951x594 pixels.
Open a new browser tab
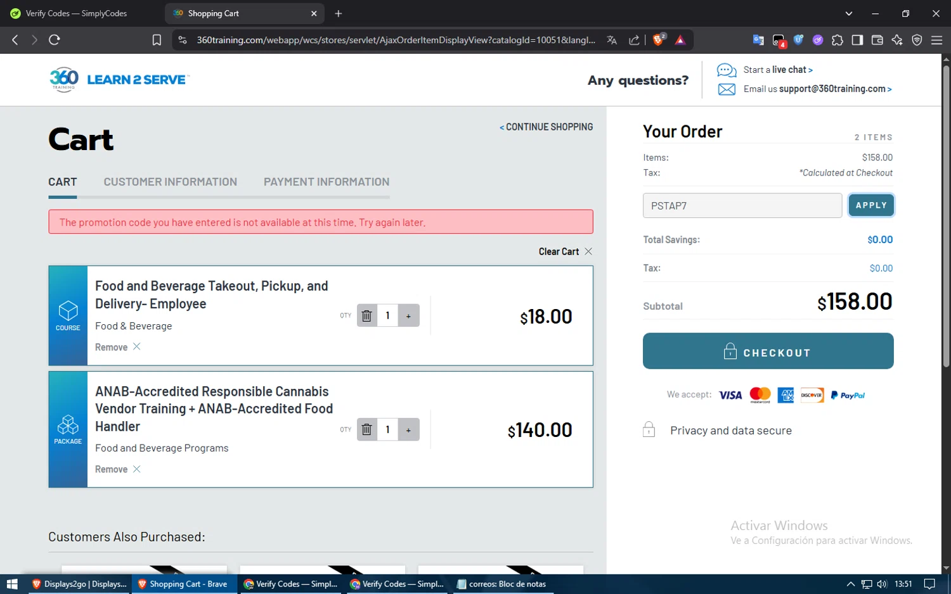pos(339,13)
